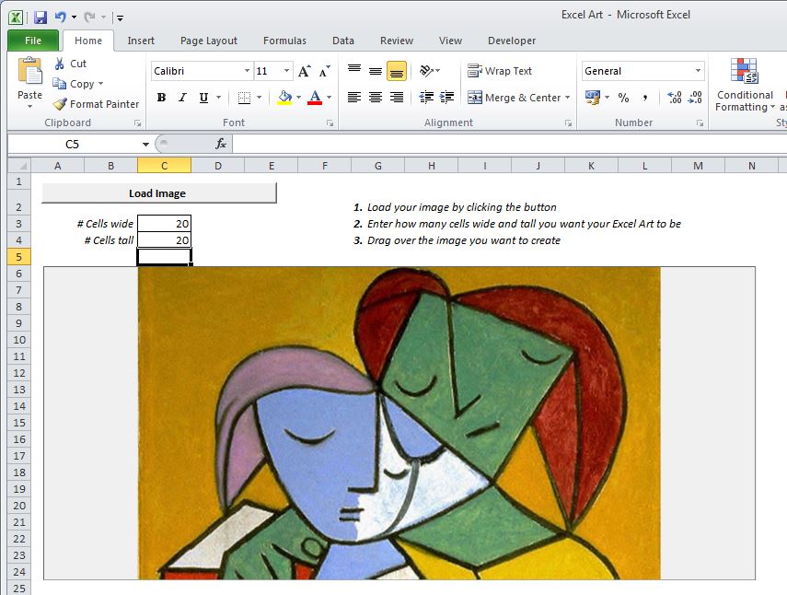Select the # Cells wide value cell
The width and height of the screenshot is (787, 595).
tap(164, 223)
